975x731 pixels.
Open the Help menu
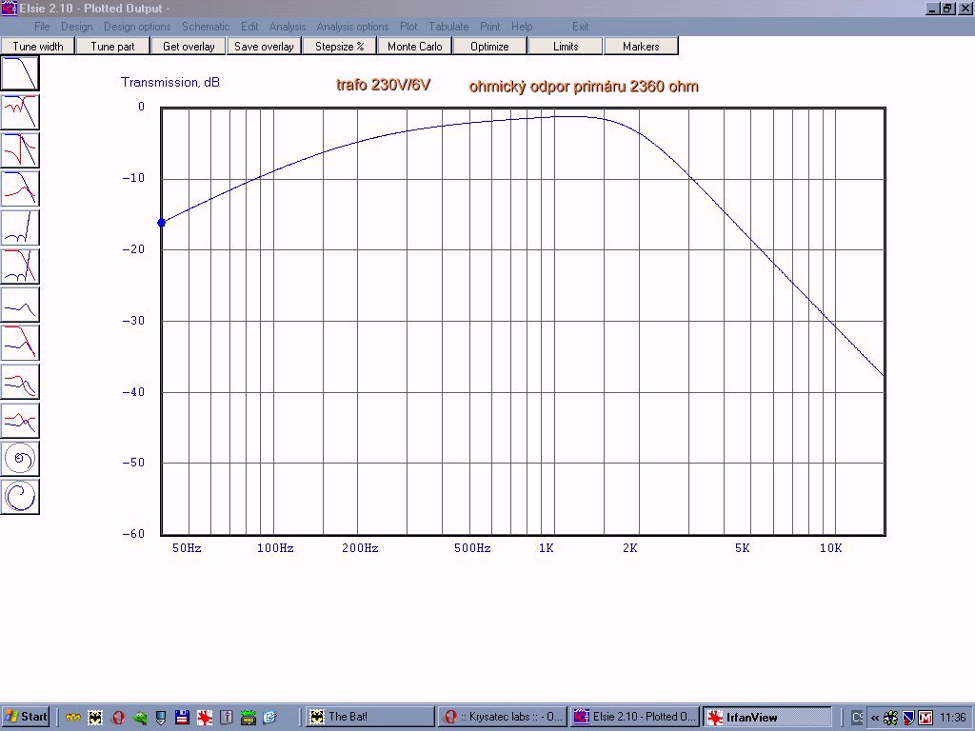[x=522, y=27]
